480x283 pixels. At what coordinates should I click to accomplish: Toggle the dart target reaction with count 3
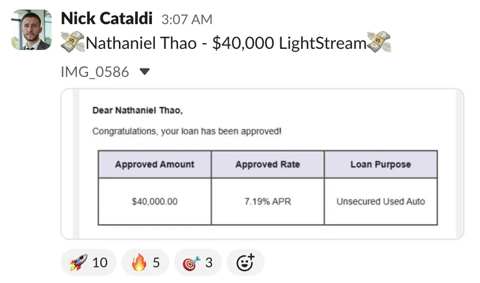(x=198, y=262)
